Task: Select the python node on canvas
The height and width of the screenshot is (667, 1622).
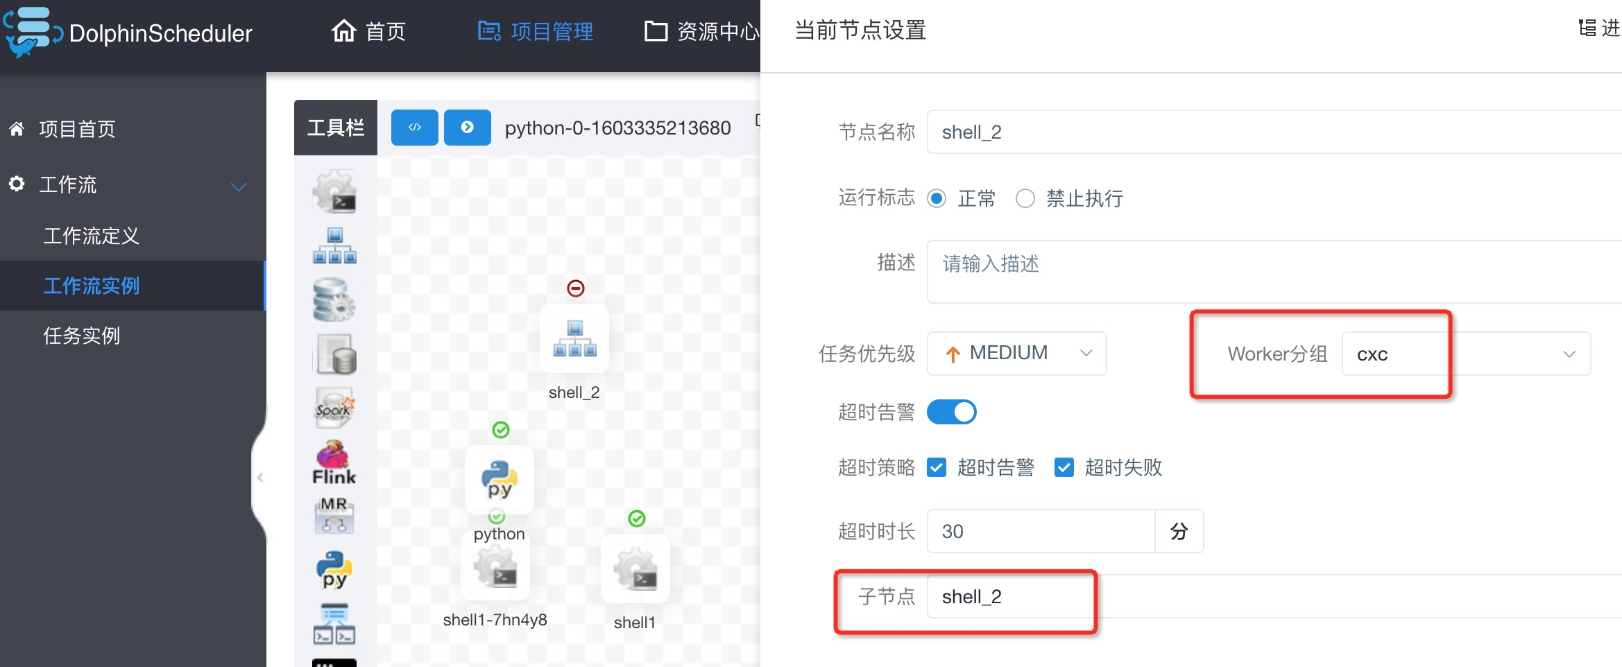Action: (500, 480)
